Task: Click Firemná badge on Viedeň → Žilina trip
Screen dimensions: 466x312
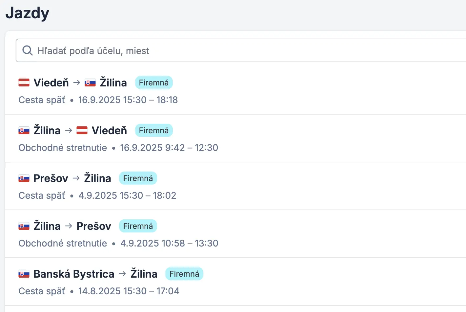Action: click(x=153, y=83)
